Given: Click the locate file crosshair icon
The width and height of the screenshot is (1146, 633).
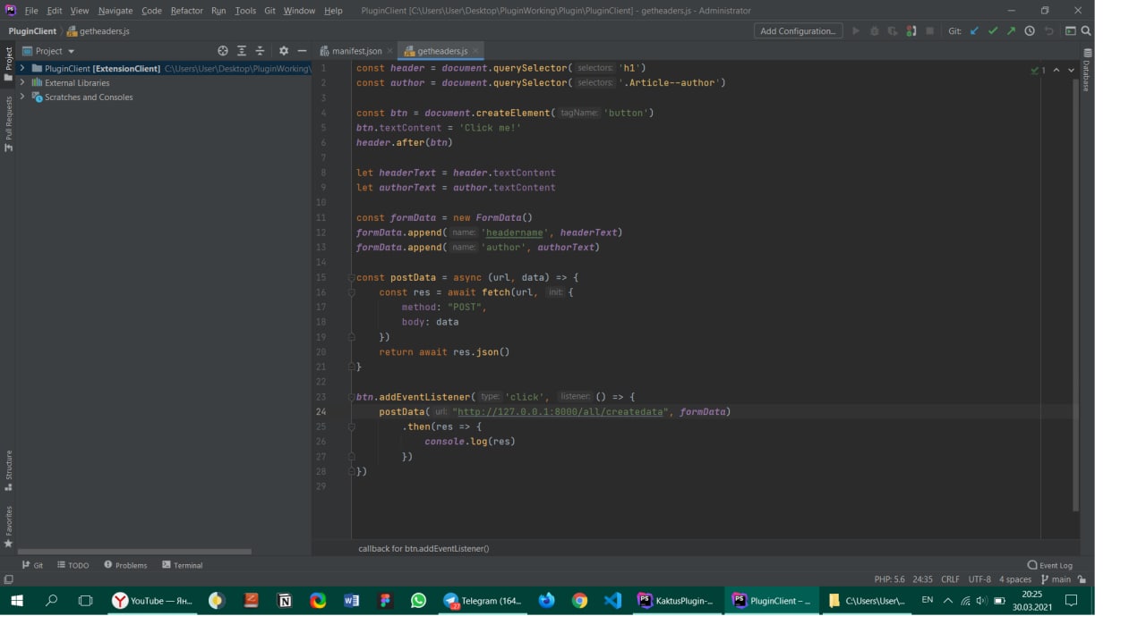Looking at the screenshot, I should pyautogui.click(x=223, y=51).
